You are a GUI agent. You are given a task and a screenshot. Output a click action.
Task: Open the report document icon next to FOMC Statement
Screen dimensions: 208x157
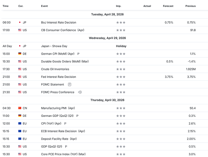pyautogui.click(x=70, y=84)
